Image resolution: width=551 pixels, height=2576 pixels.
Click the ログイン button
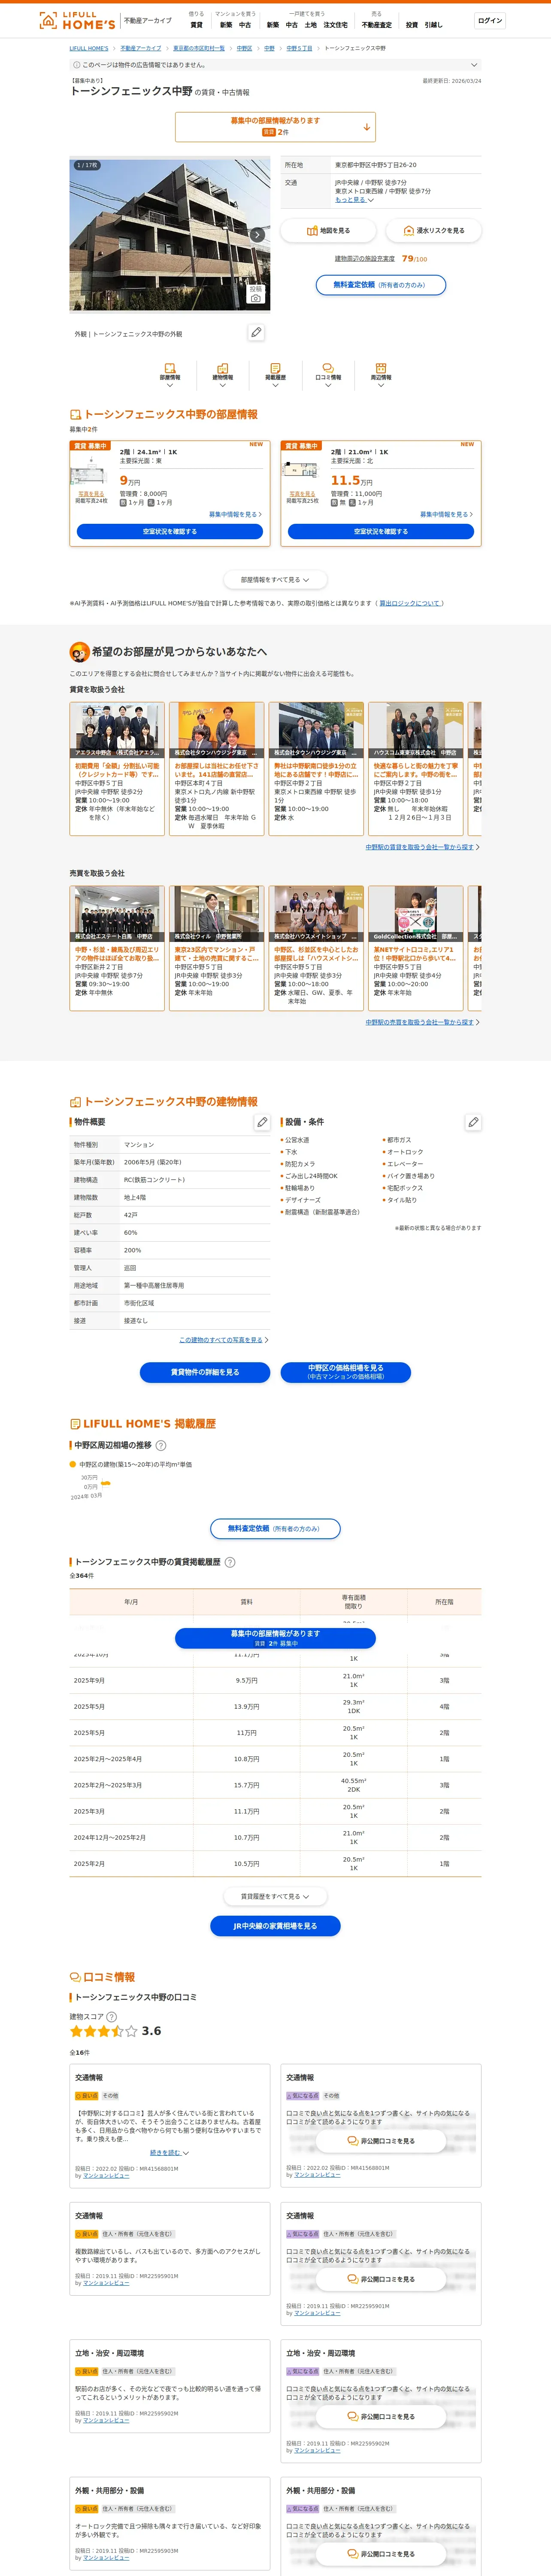[x=490, y=21]
